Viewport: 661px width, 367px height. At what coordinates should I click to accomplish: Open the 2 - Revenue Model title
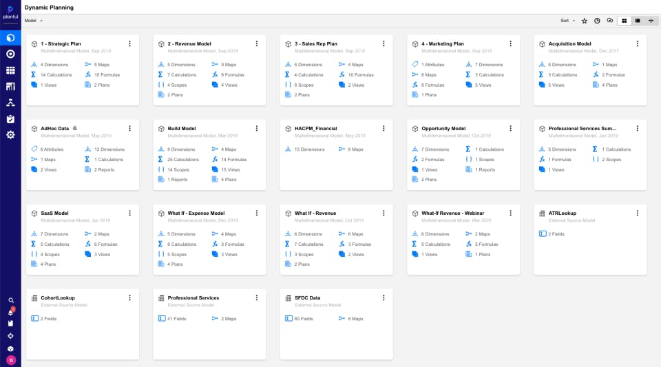[189, 43]
